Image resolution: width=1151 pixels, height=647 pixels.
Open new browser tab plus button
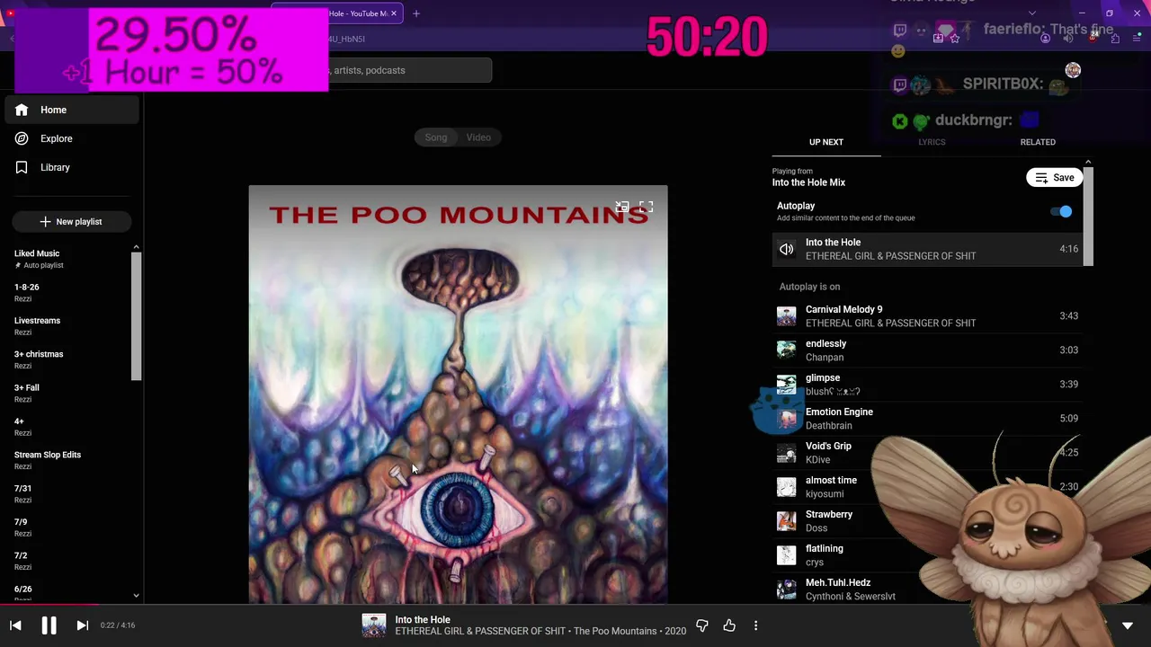point(416,13)
